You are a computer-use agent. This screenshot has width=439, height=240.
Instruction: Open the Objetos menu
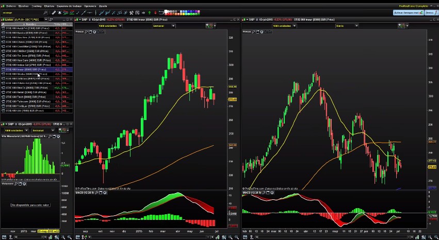[x=50, y=6]
